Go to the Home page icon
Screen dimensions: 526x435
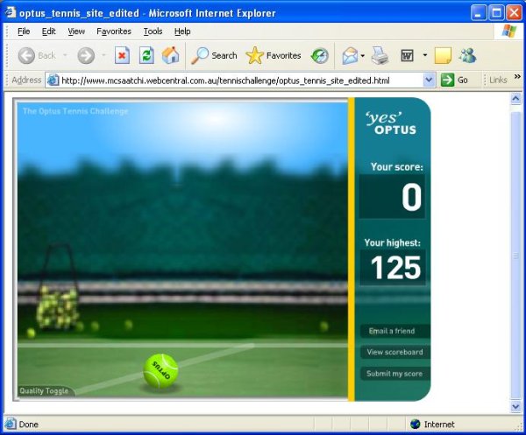[170, 55]
